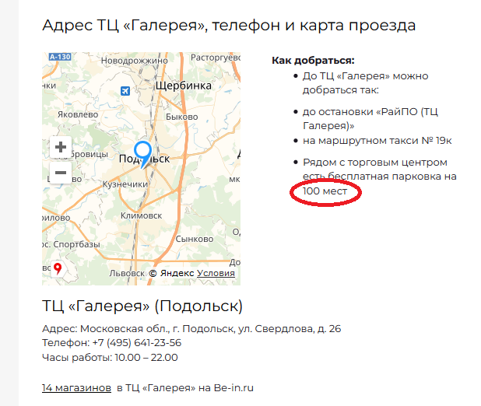Open the red Yandex Maps pin logo

pos(57,269)
